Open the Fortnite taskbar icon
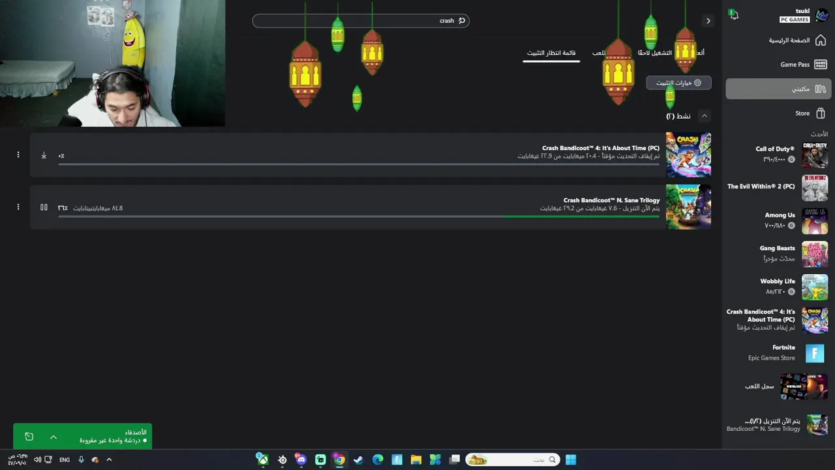 [x=397, y=460]
